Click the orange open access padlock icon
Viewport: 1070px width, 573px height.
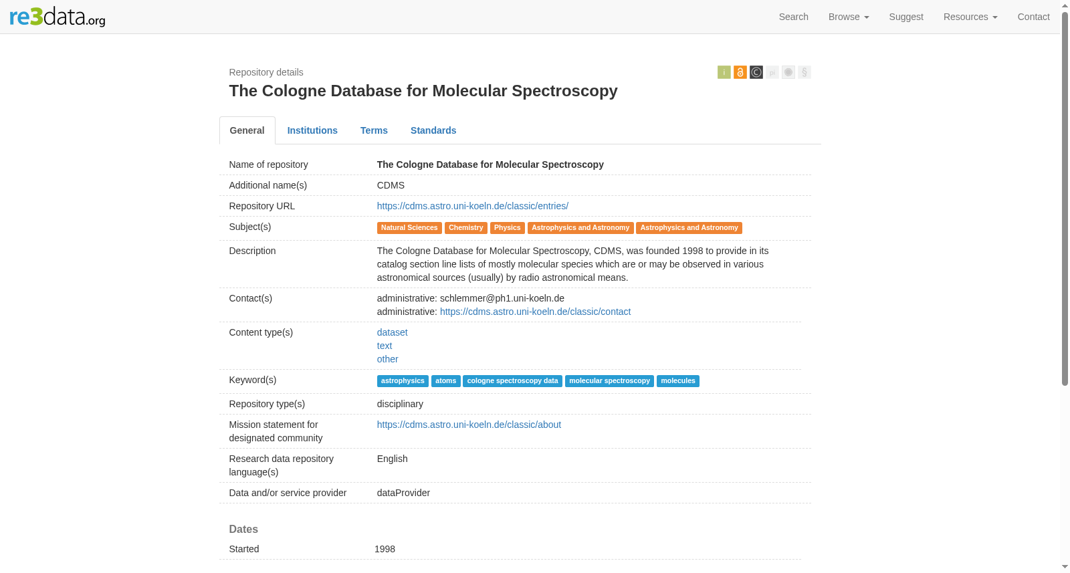[x=740, y=72]
